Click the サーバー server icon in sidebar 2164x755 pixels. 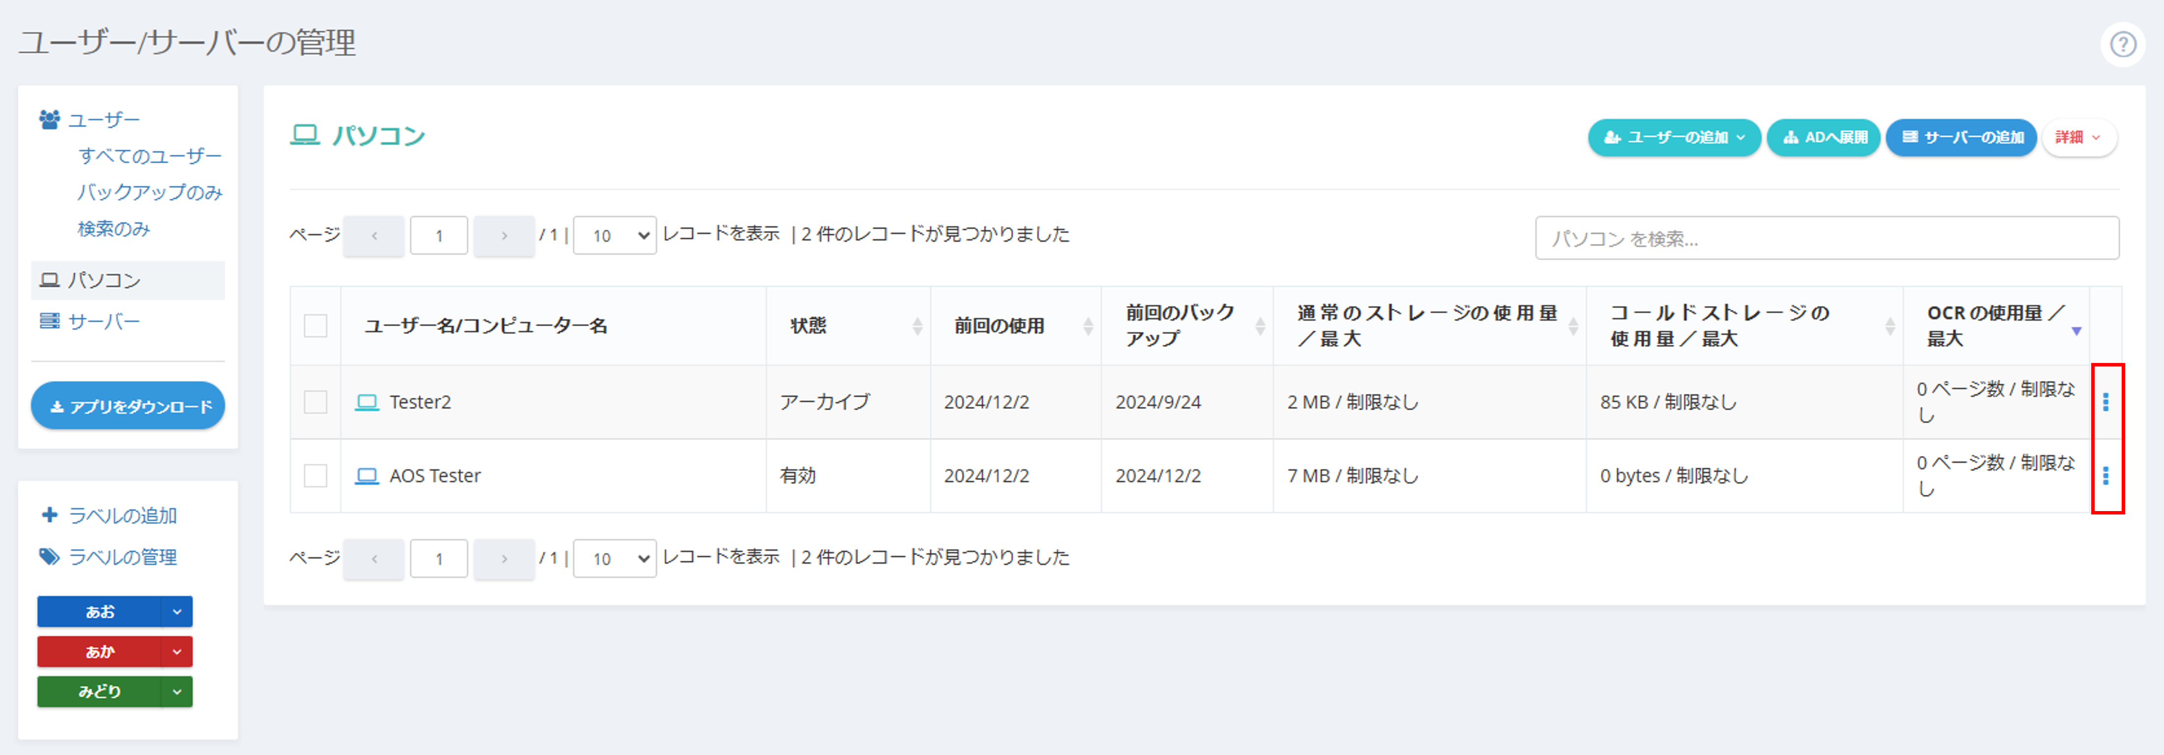tap(50, 321)
